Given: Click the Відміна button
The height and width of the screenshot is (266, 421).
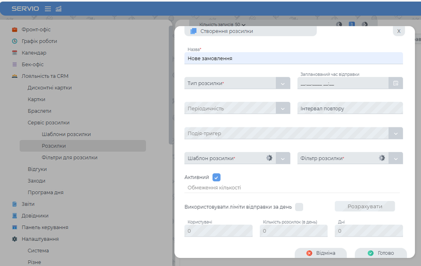Looking at the screenshot, I should tap(320, 253).
